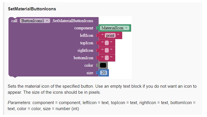Expand the MaterialIcon dropdown arrow
This screenshot has height=117, width=207.
126,28
